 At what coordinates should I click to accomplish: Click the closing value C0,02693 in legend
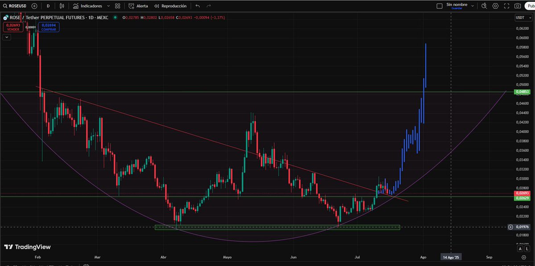click(x=185, y=17)
